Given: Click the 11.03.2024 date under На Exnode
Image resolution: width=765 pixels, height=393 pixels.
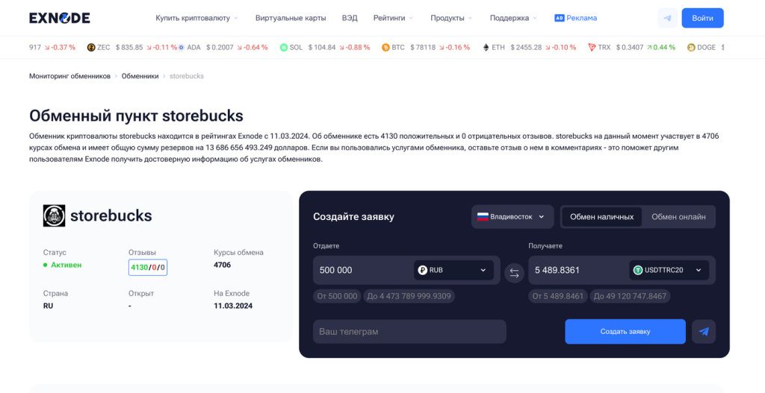Looking at the screenshot, I should point(233,306).
